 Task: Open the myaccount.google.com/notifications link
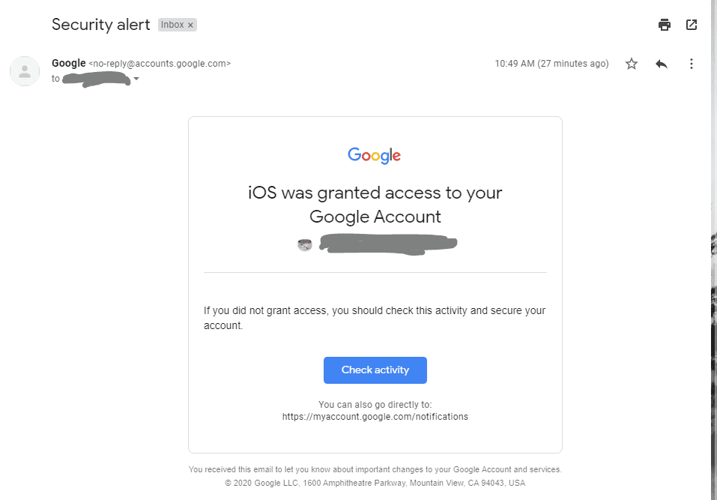click(375, 417)
